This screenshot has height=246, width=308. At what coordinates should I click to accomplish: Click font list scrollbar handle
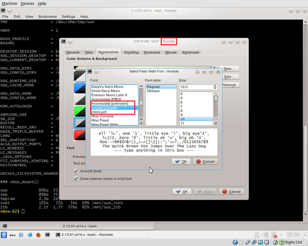[x=141, y=103]
